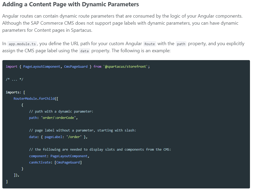This screenshot has width=256, height=195.
Task: Select 'PageLayoutComponent' in the import line
Action: (x=41, y=66)
